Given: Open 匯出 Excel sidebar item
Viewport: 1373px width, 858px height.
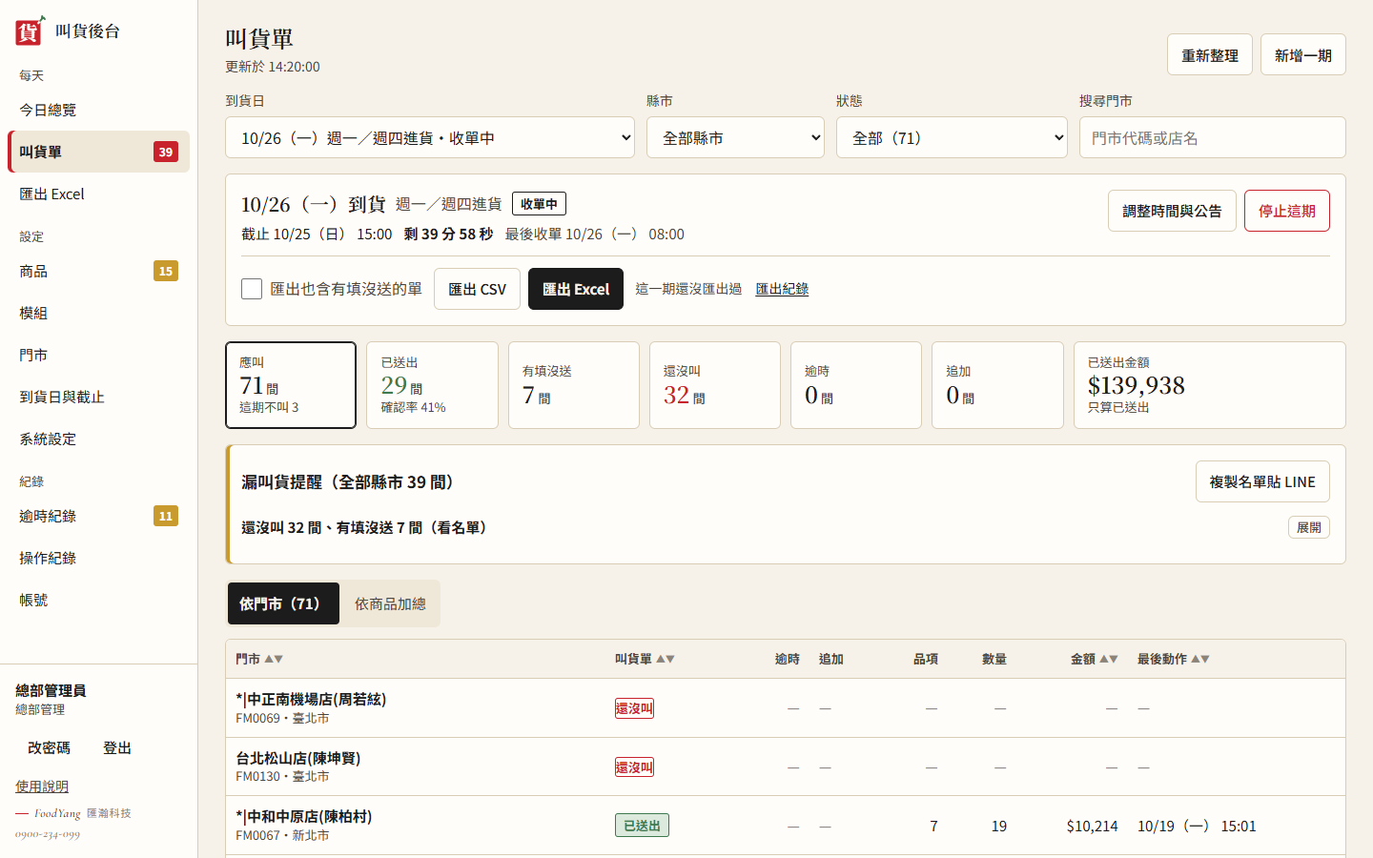Looking at the screenshot, I should (x=98, y=194).
